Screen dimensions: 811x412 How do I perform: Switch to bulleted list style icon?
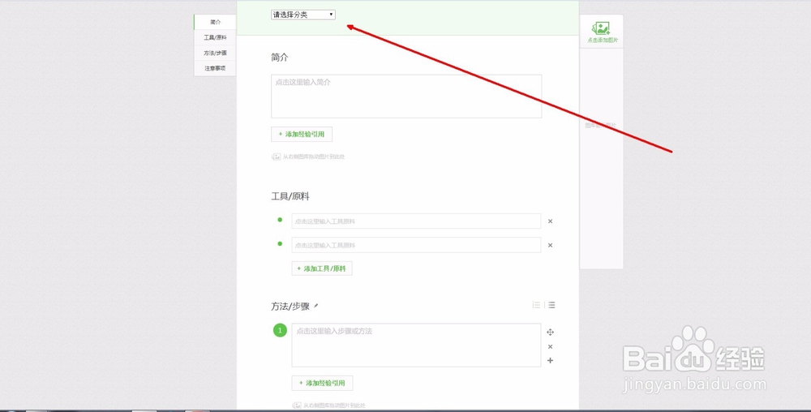[551, 305]
